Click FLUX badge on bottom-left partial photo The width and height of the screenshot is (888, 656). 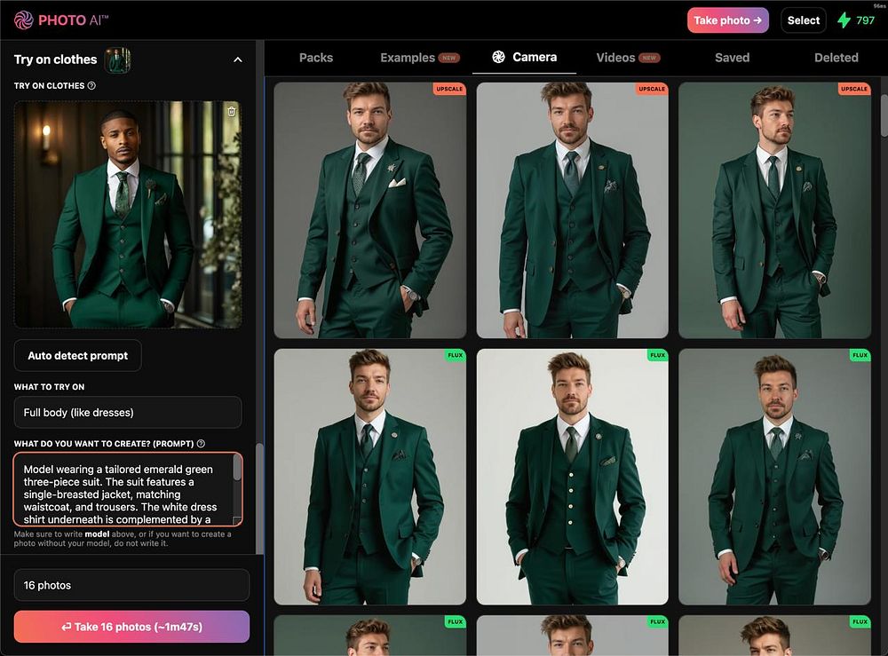tap(456, 621)
